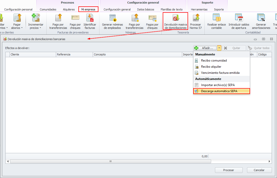Image resolution: width=277 pixels, height=178 pixels.
Task: Switch to Comunidades tab
Action: (x=48, y=9)
